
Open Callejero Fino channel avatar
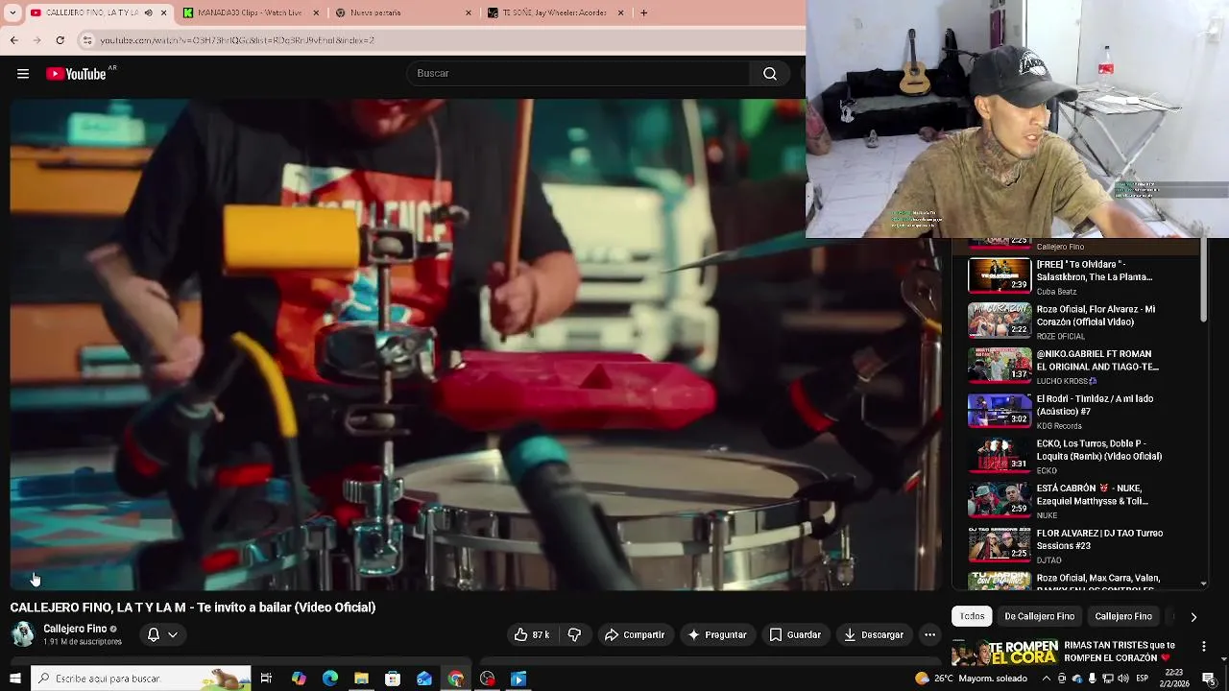(x=22, y=634)
